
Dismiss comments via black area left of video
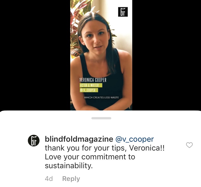pyautogui.click(x=35, y=55)
